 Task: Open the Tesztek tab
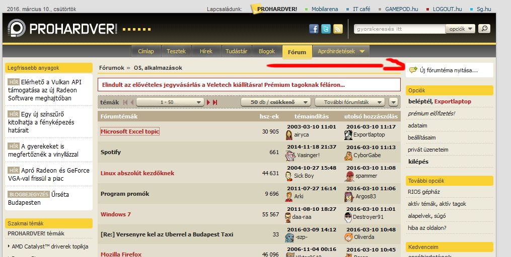[x=176, y=51]
